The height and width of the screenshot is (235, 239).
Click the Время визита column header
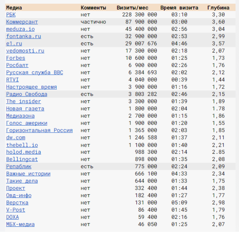tap(179, 8)
